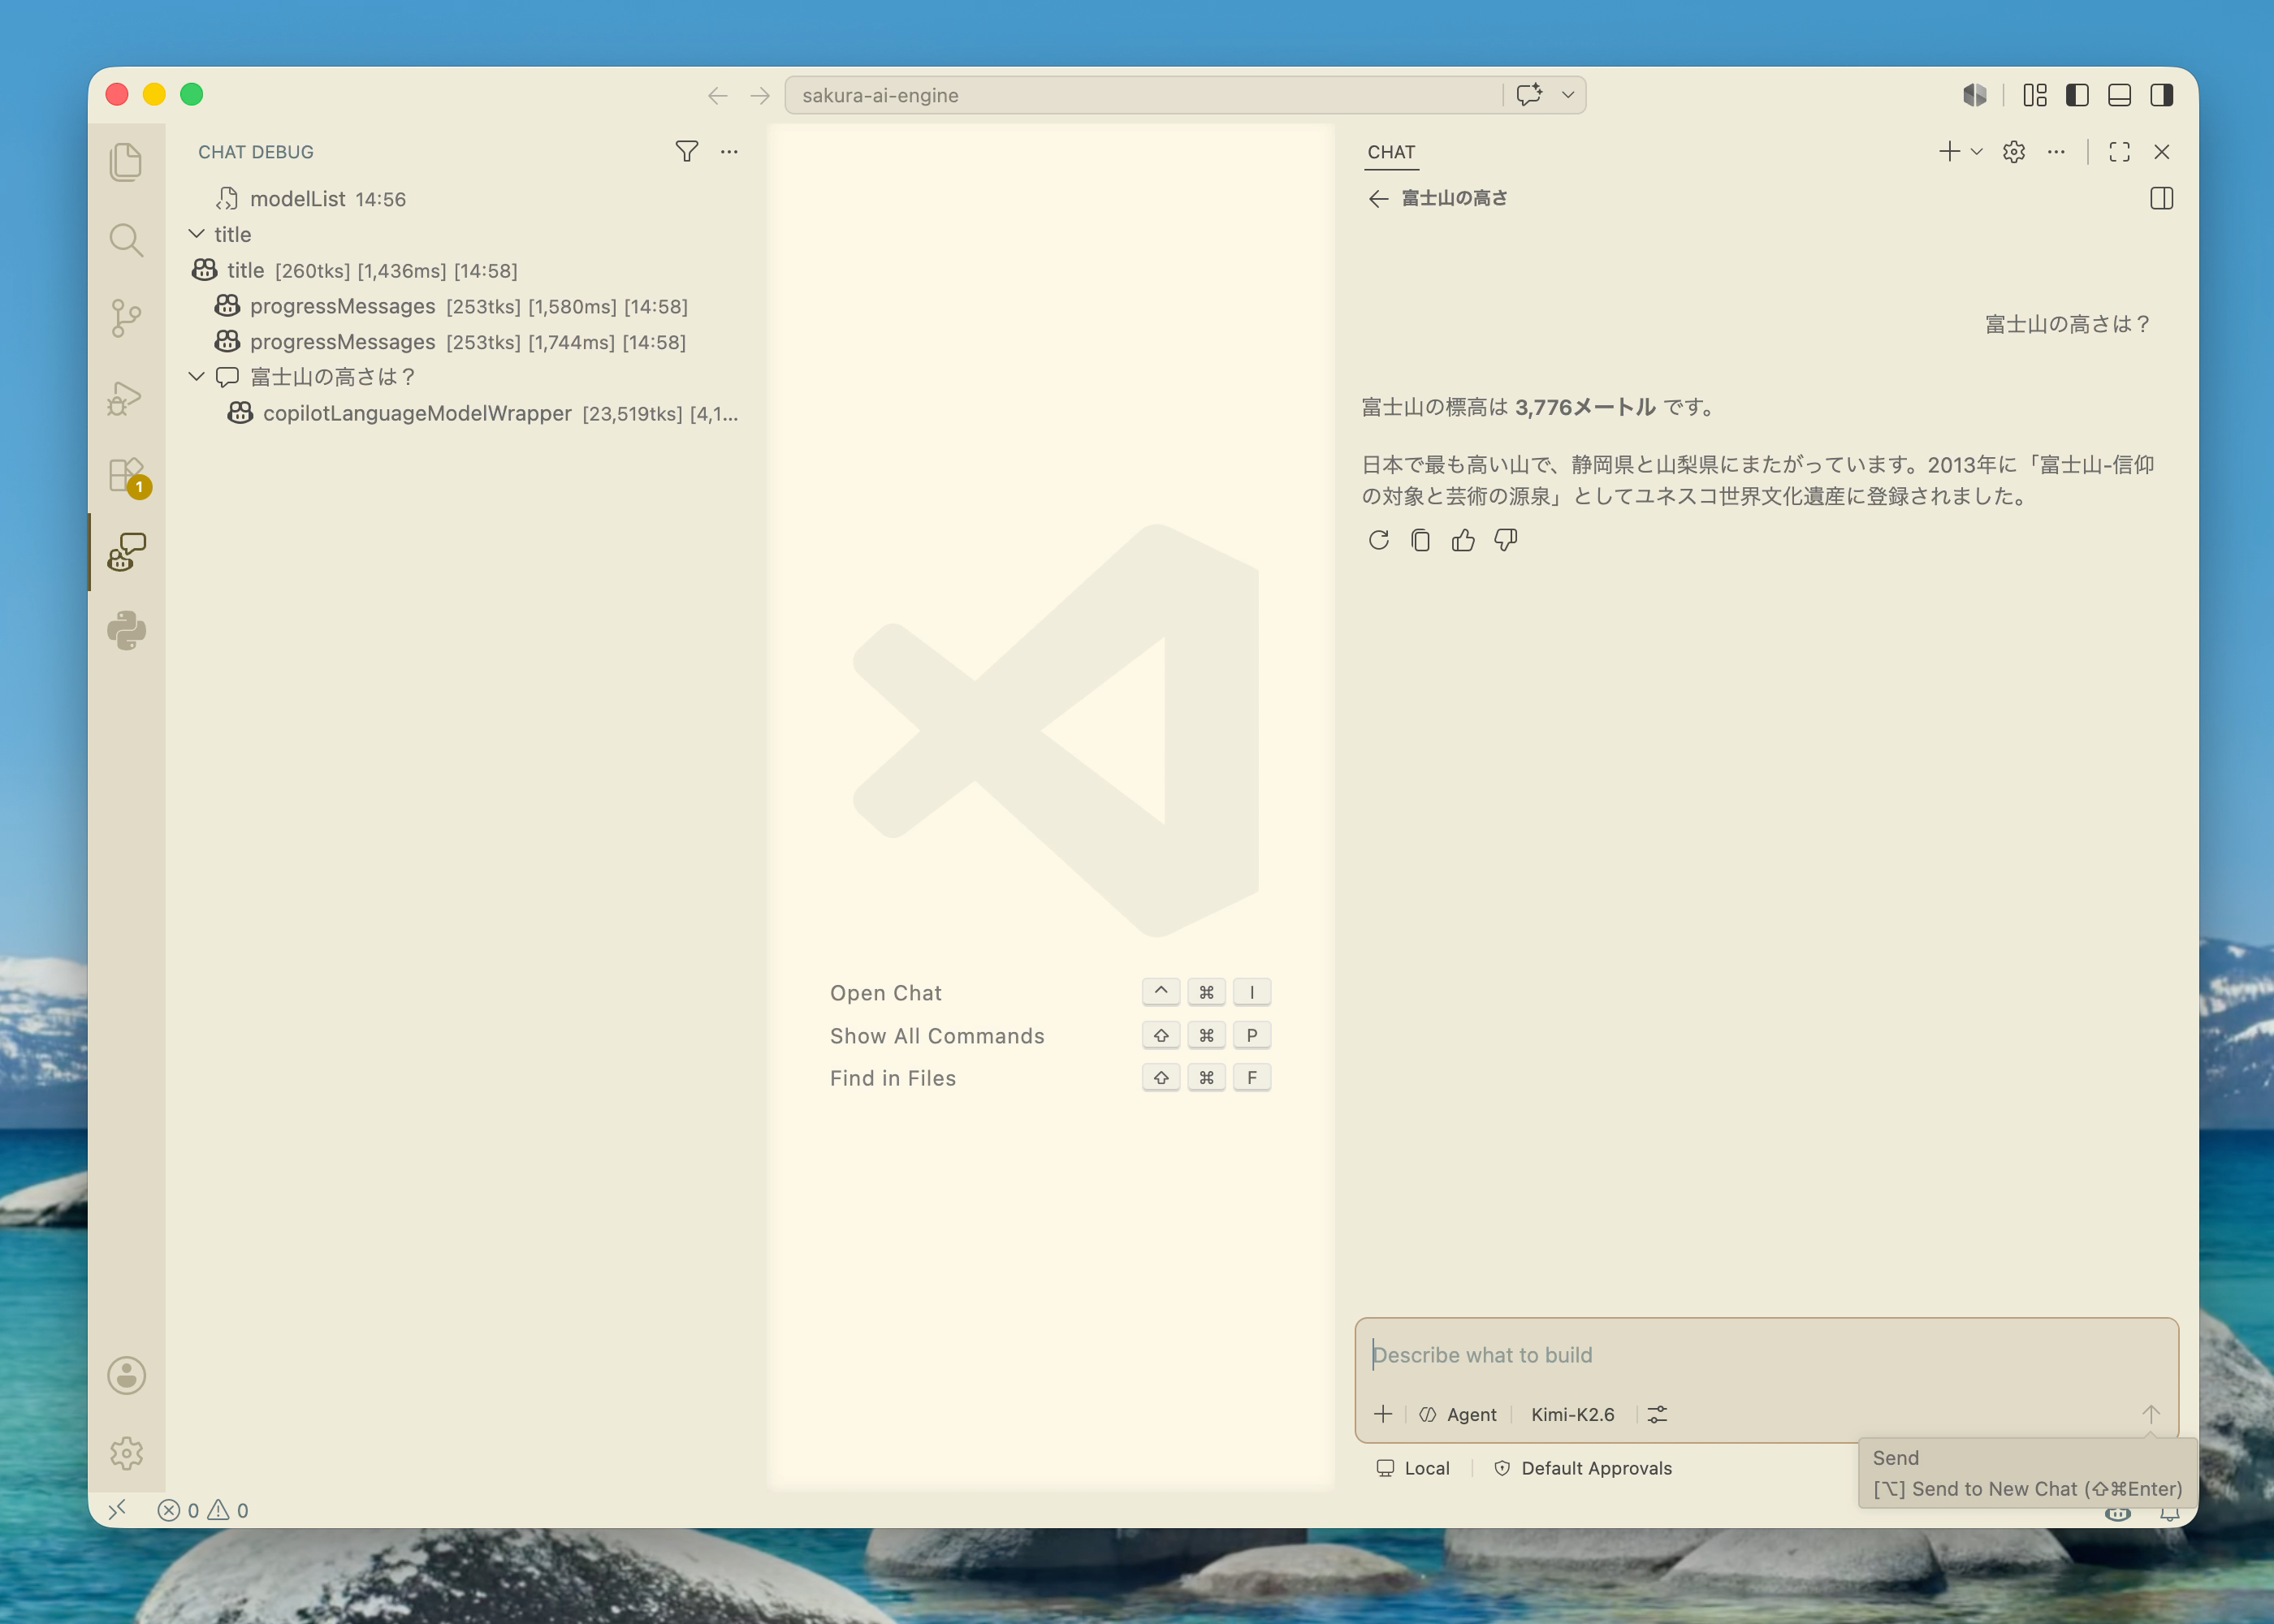
Task: Toggle chat sessions side layout icon
Action: pyautogui.click(x=2162, y=198)
